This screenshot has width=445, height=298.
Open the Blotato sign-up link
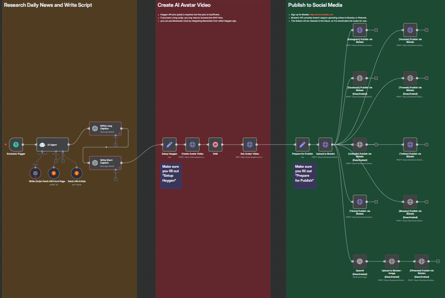pos(321,14)
